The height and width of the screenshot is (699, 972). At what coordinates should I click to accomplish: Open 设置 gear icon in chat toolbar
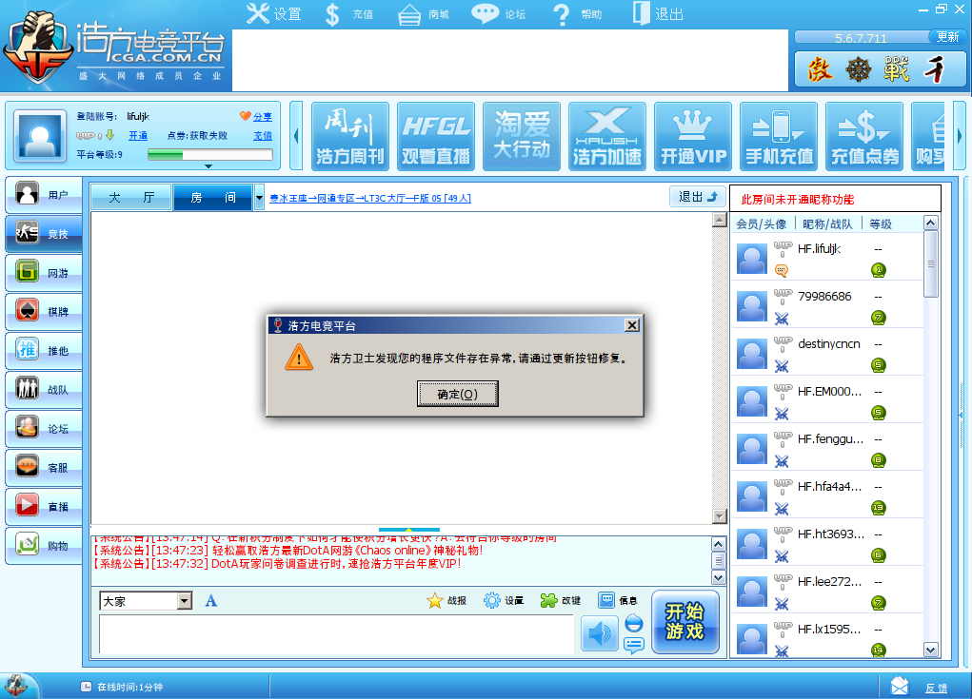[504, 600]
